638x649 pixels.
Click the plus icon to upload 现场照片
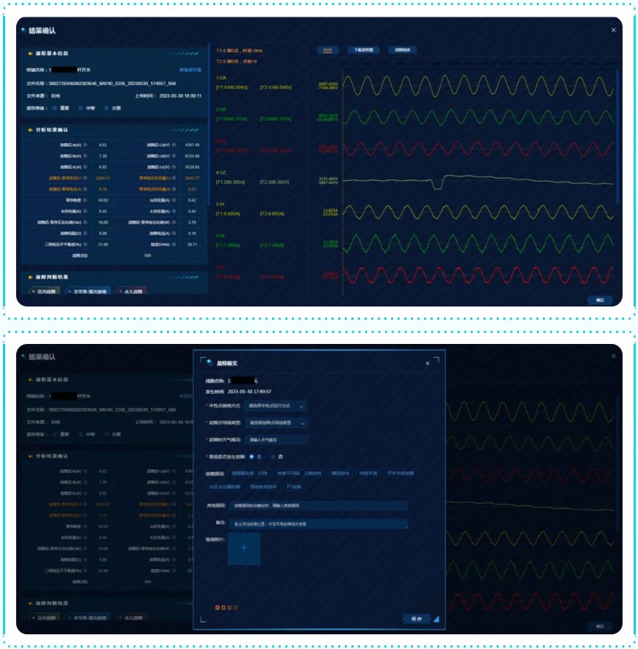[244, 548]
